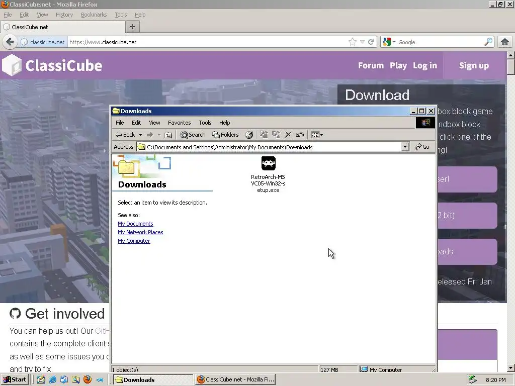Open the My Documents link
This screenshot has width=515, height=386.
click(135, 224)
